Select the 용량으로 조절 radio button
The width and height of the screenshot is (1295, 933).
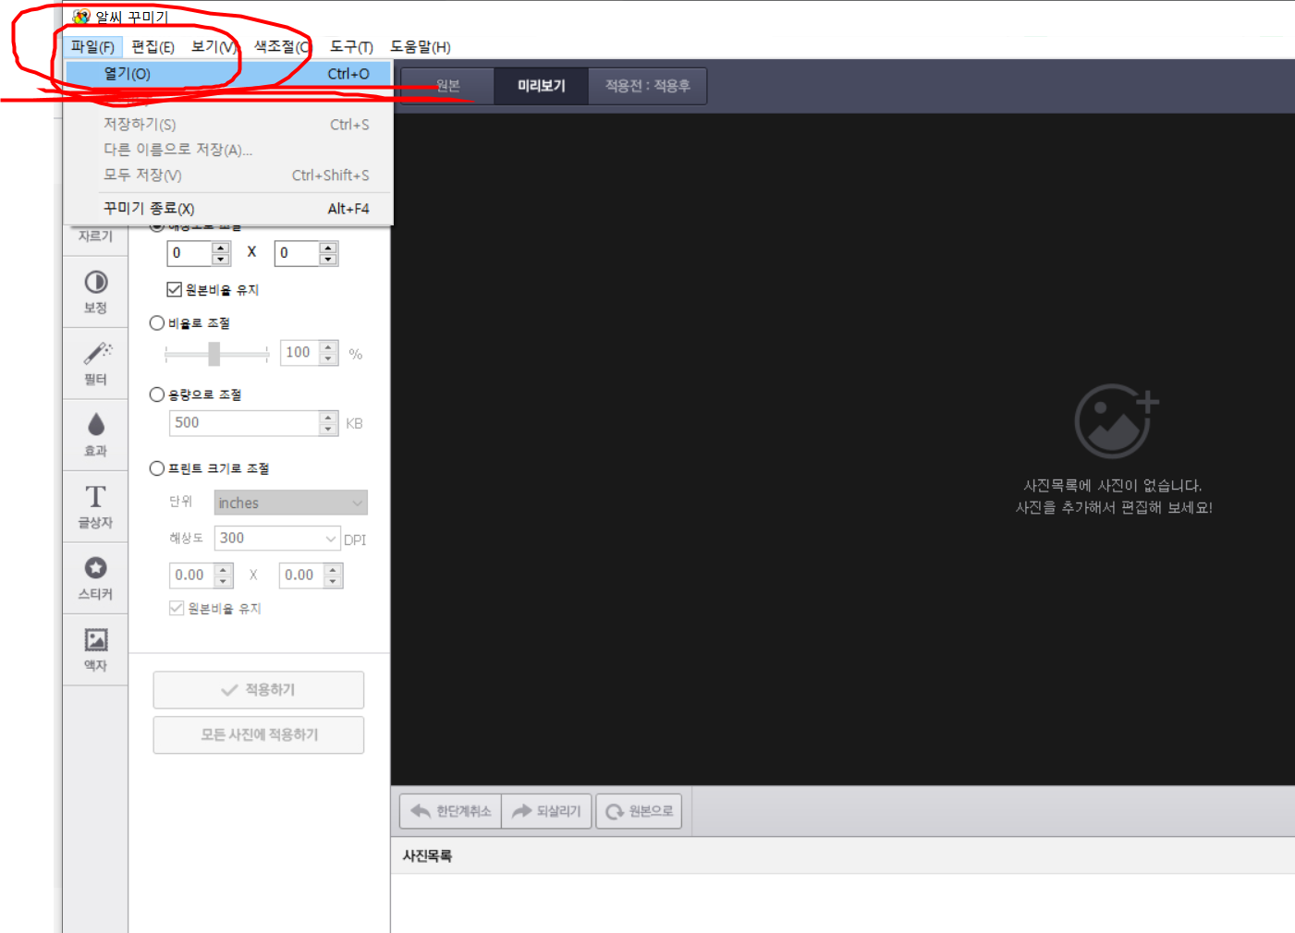(x=157, y=394)
